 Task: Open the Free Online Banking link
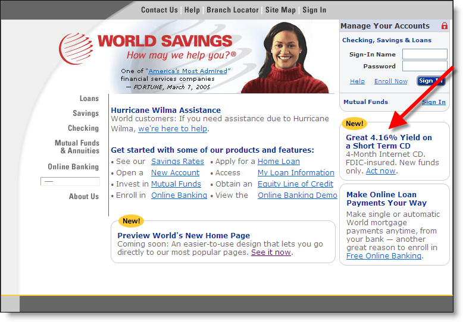384,256
